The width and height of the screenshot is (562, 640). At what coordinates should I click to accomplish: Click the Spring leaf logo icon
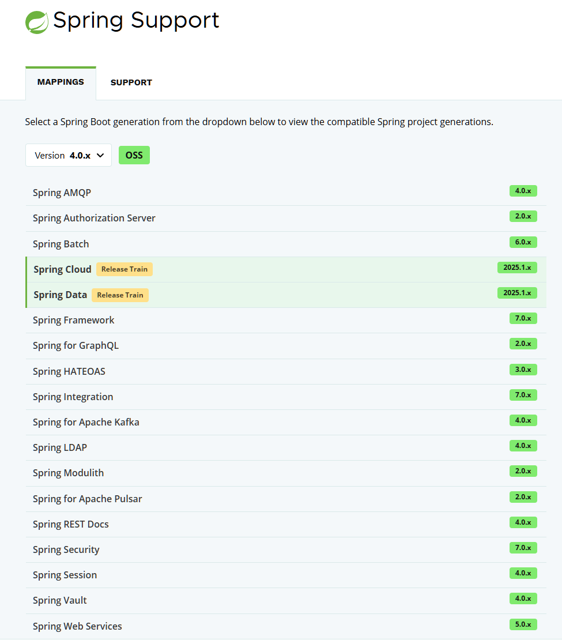coord(37,22)
